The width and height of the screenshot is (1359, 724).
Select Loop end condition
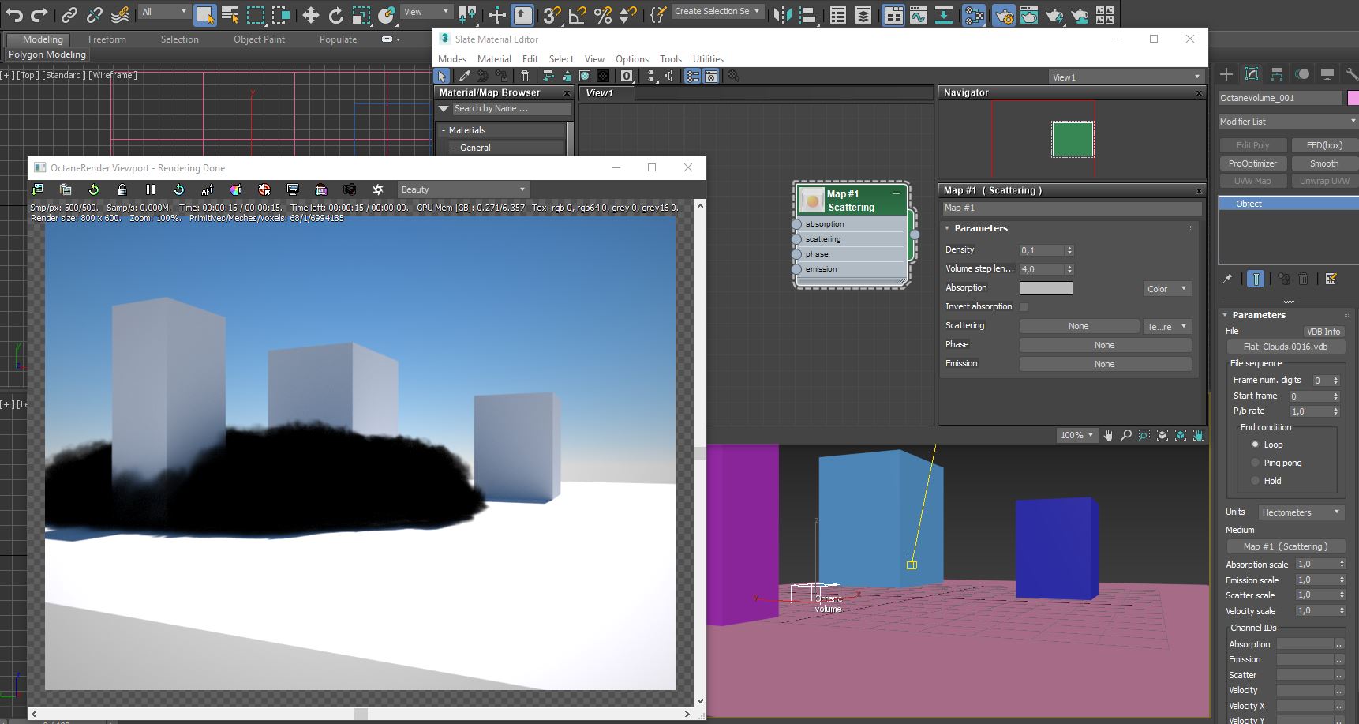pyautogui.click(x=1255, y=445)
